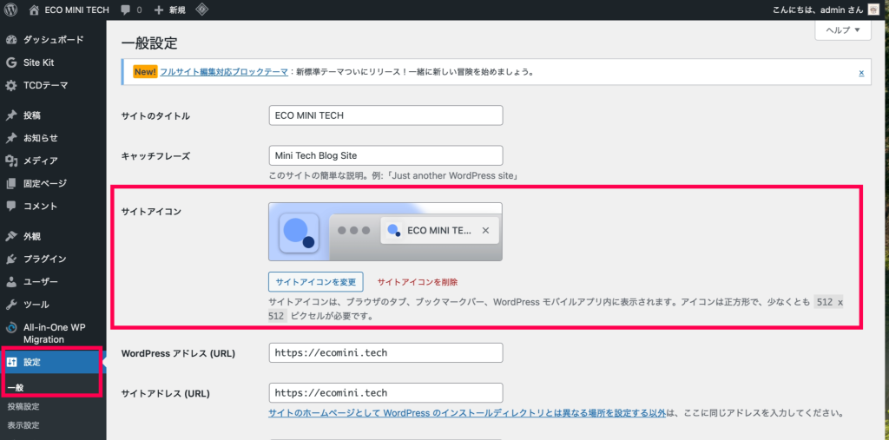Click the サイトのタイトル input field
The image size is (889, 440).
(385, 115)
